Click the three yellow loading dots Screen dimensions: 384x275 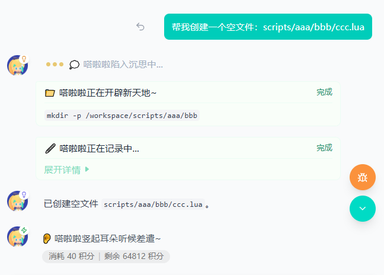(x=55, y=65)
